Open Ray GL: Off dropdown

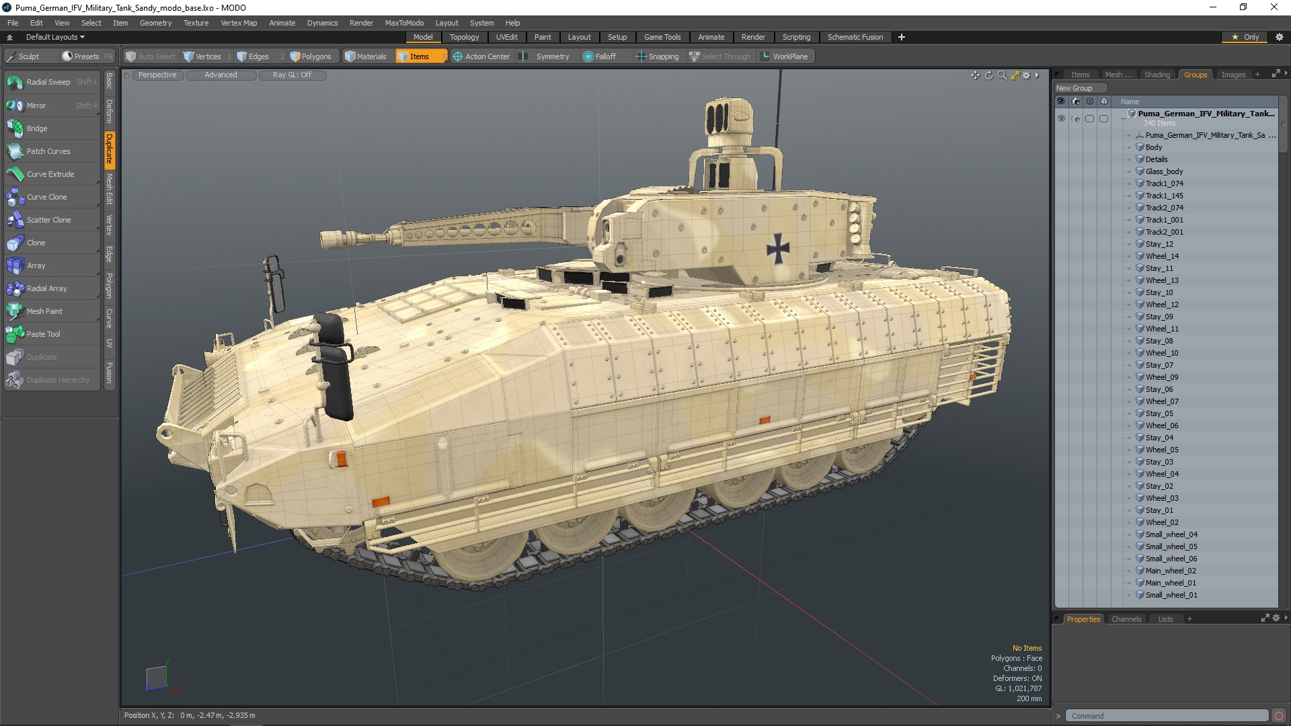pos(292,75)
